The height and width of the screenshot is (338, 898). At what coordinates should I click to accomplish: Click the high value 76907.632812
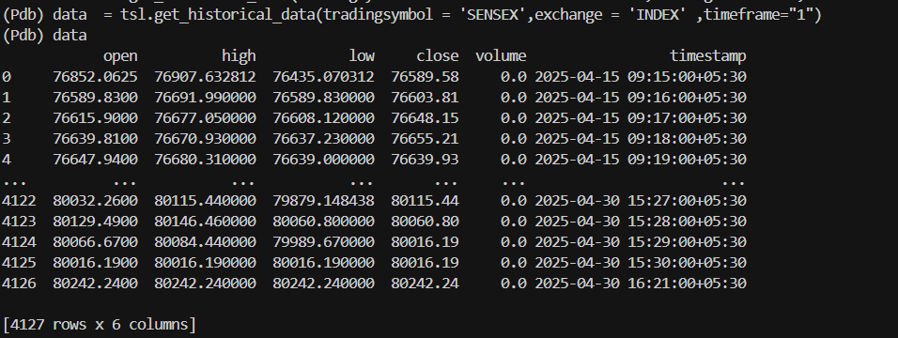pos(205,77)
